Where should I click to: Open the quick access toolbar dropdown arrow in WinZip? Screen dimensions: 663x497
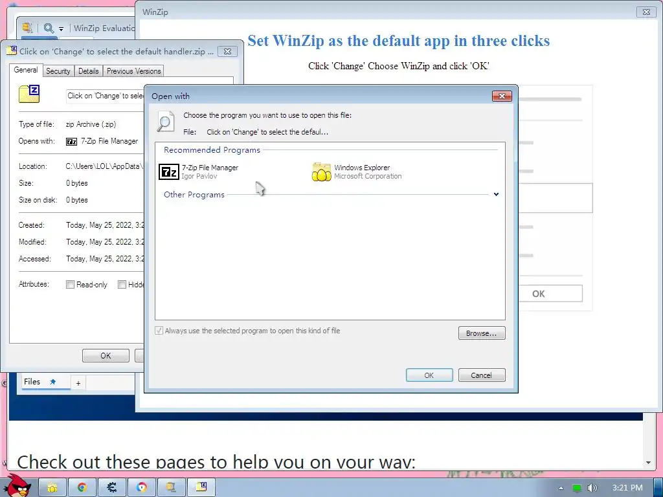coord(62,28)
